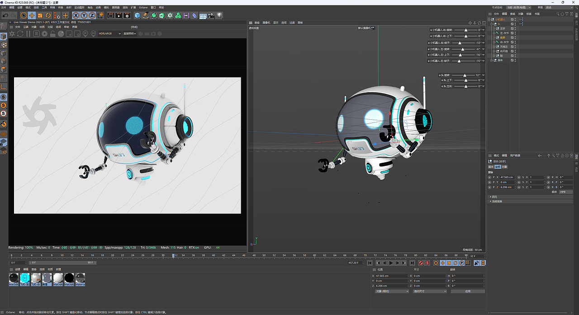Click the Record Active Objects keyframe button

[x=421, y=263]
